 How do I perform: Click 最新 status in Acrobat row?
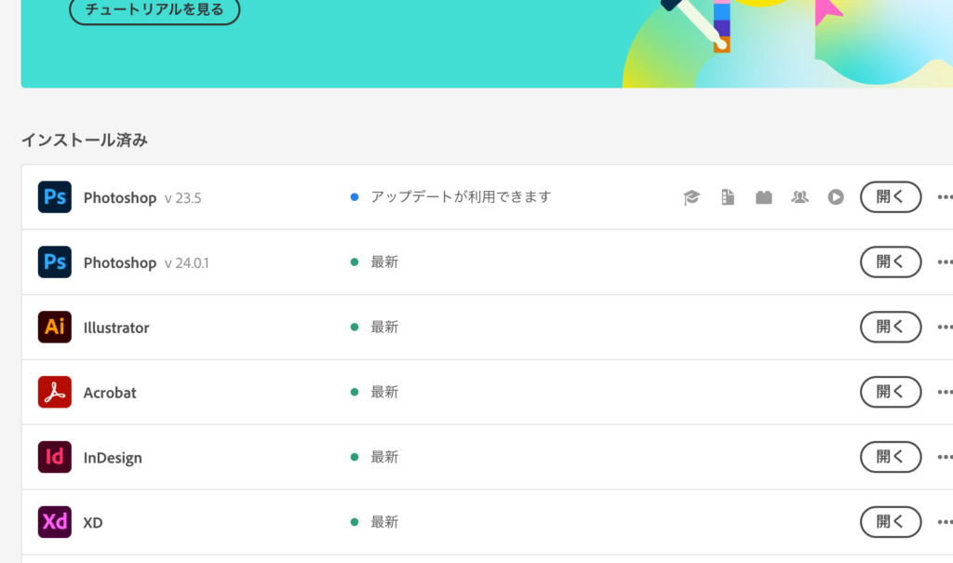point(384,392)
